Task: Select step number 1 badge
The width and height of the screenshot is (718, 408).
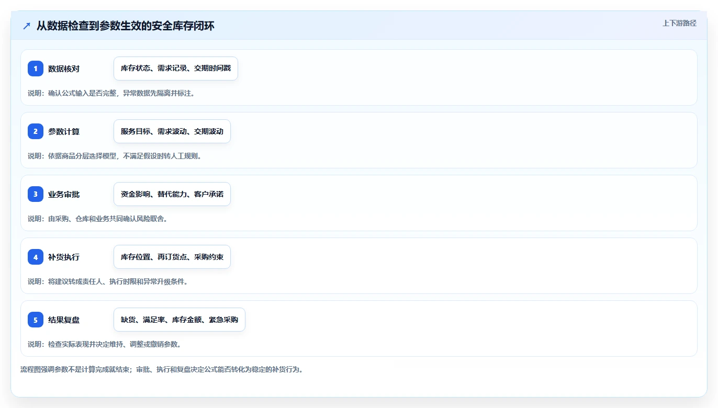Action: click(x=36, y=69)
